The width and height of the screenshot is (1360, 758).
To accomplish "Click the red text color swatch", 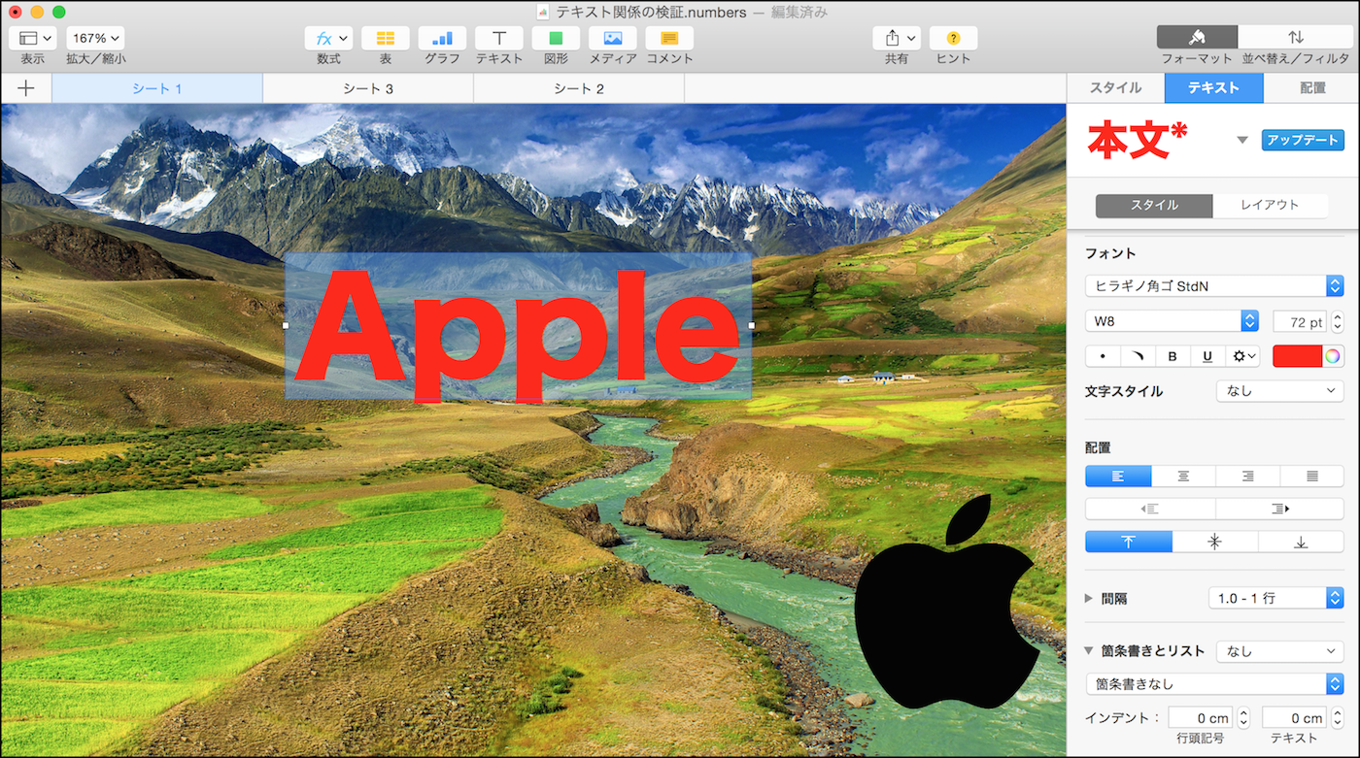I will pyautogui.click(x=1297, y=356).
